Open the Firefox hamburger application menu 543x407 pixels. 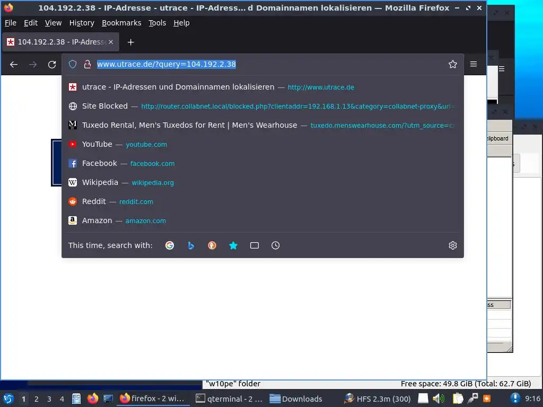coord(474,64)
